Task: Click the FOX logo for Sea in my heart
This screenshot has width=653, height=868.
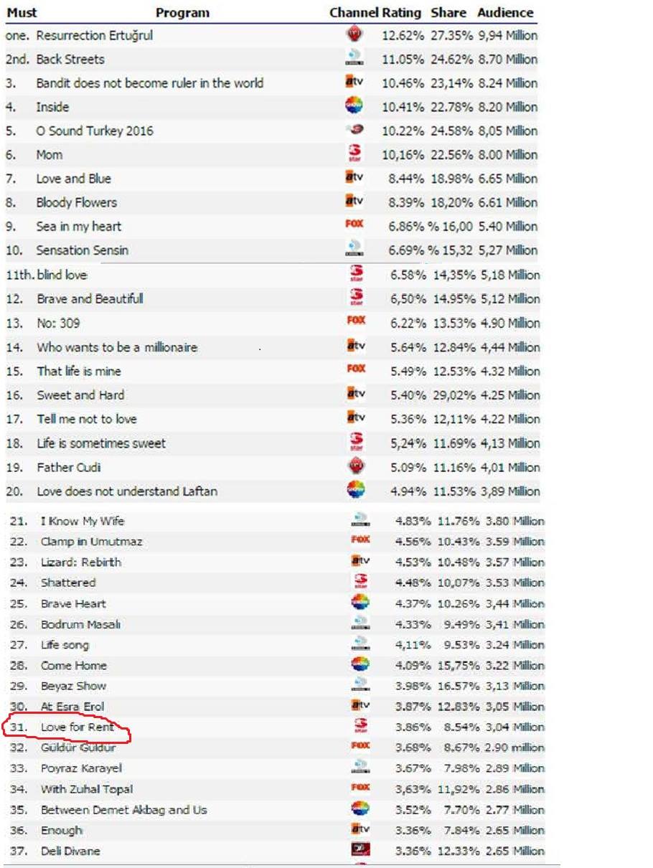Action: 354,225
